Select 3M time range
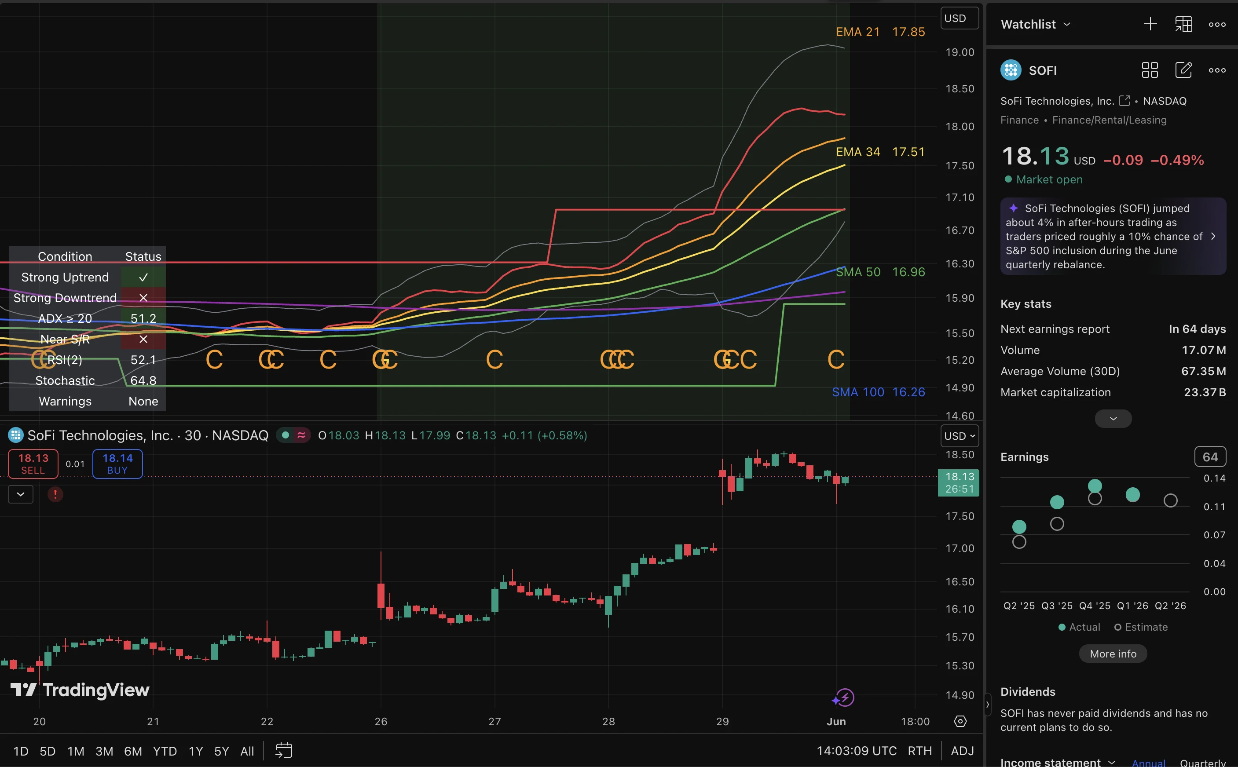 104,751
